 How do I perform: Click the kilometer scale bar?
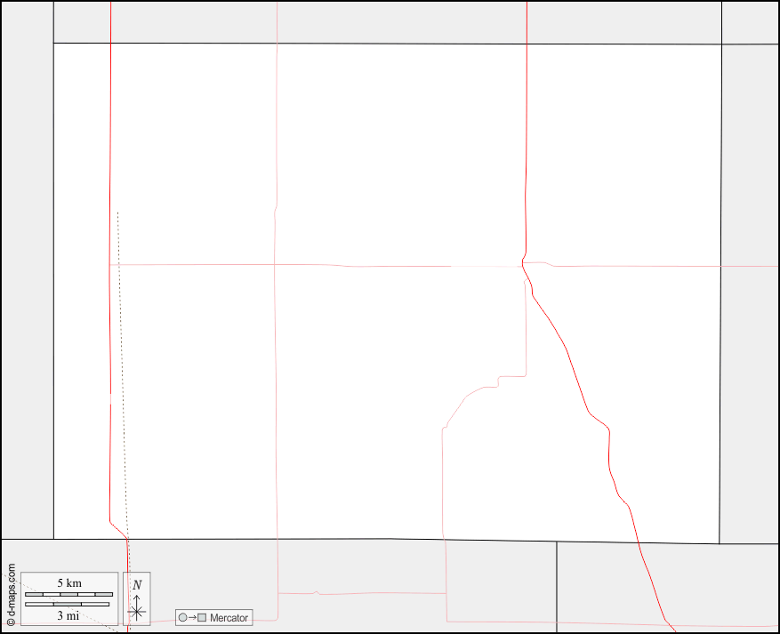(x=68, y=594)
